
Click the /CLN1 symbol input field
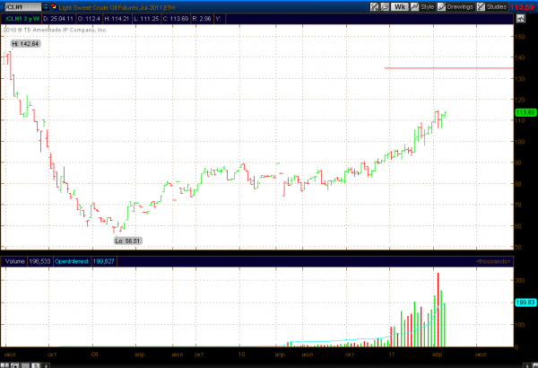pyautogui.click(x=23, y=6)
